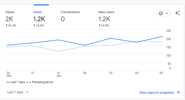
Task: Click the Views 41.3% up-arrow indicator
Action: click(7, 25)
